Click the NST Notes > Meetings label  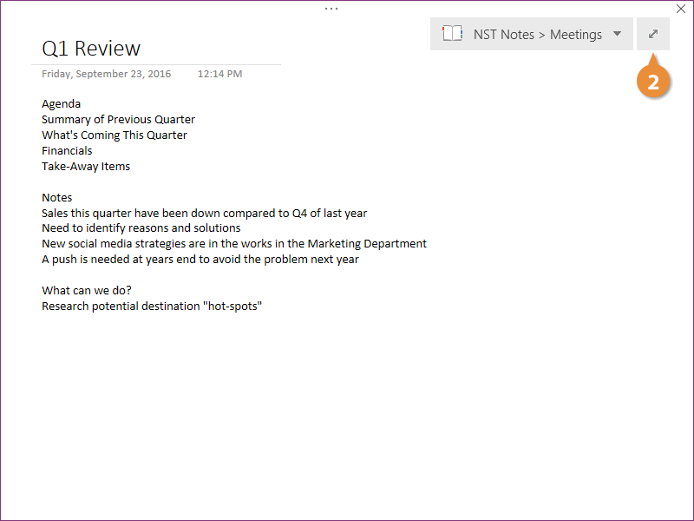pos(537,35)
